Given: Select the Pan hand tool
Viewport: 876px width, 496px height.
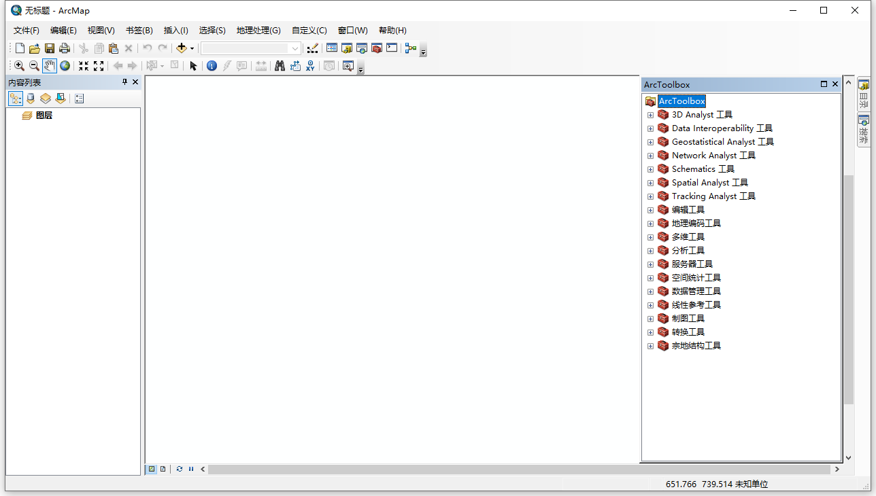Looking at the screenshot, I should [x=50, y=66].
